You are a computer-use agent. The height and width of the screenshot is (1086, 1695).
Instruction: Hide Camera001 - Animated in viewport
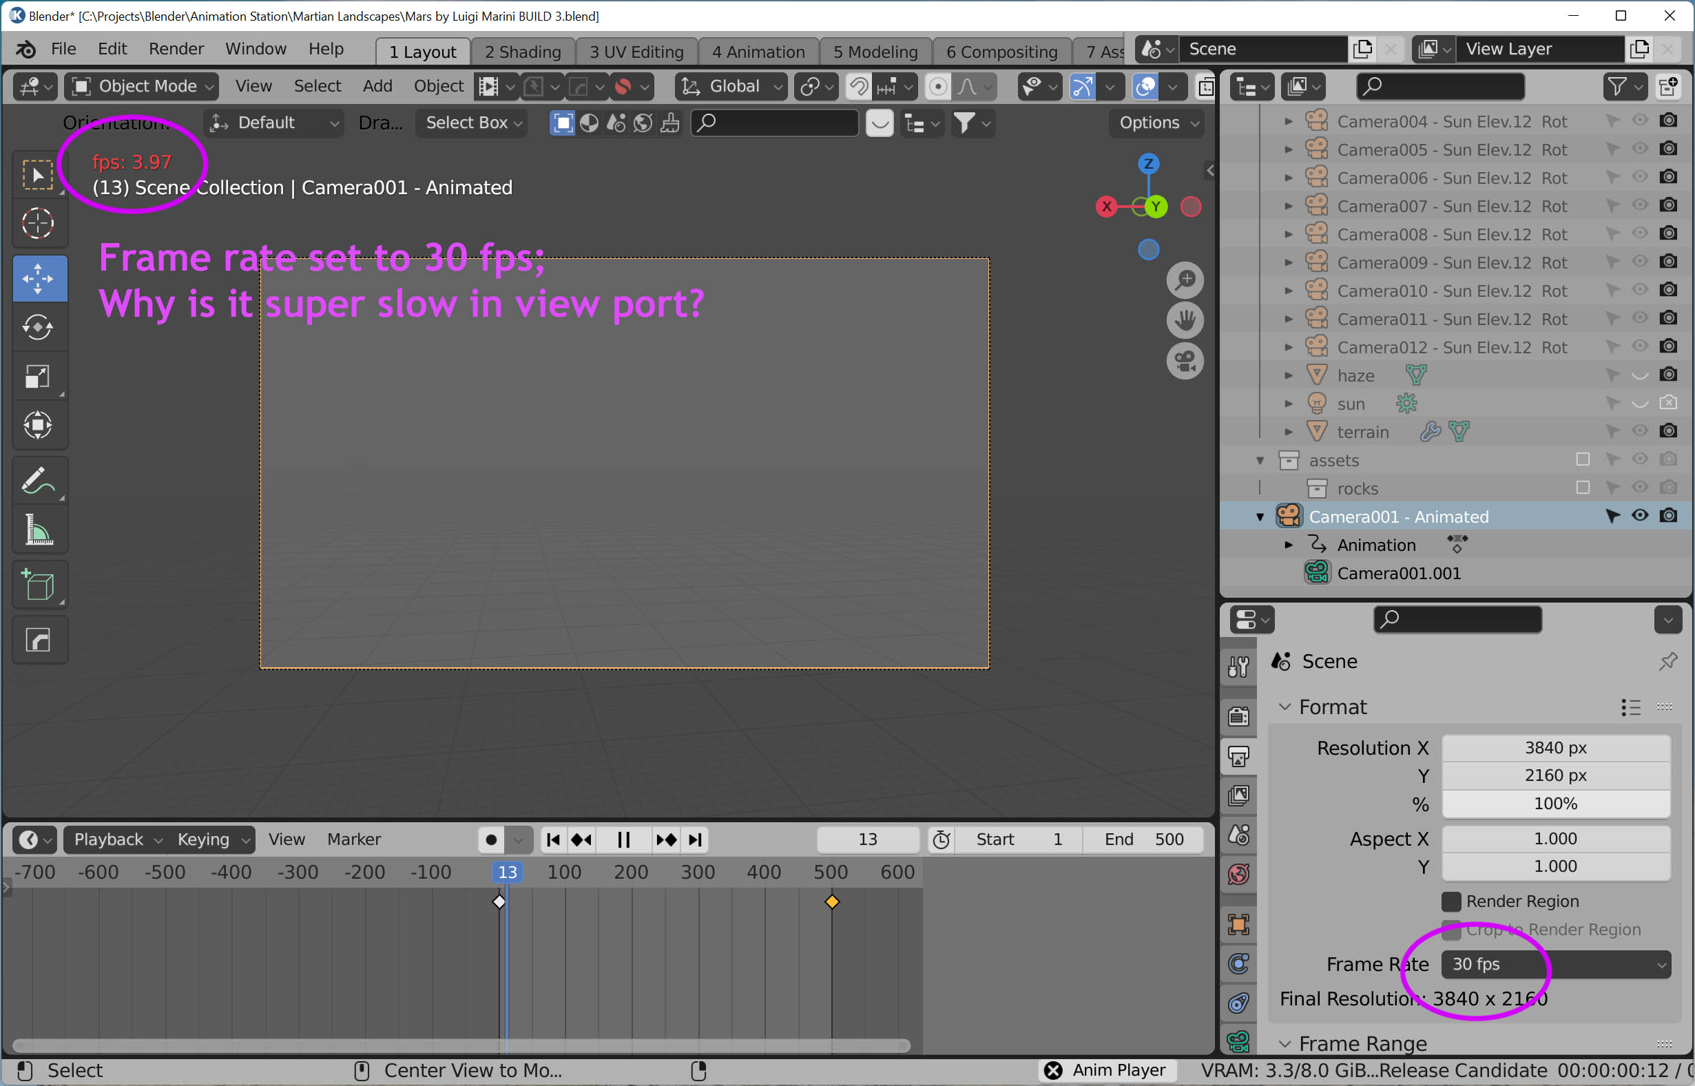tap(1640, 516)
